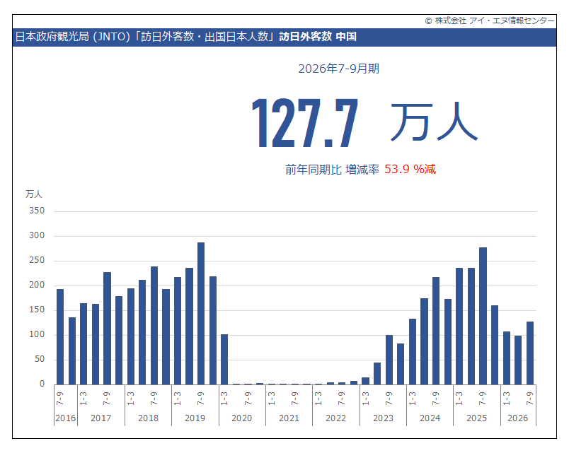569x453 pixels.
Task: Click the y-axis label 50
Action: tap(40, 359)
